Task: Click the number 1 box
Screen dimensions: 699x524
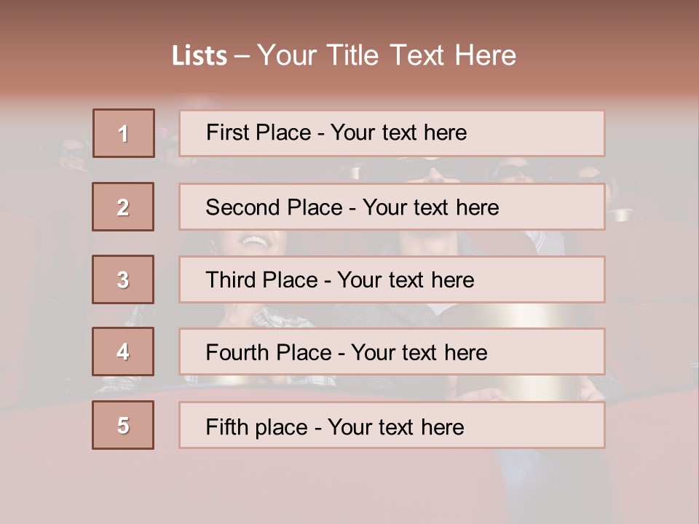Action: [x=124, y=133]
